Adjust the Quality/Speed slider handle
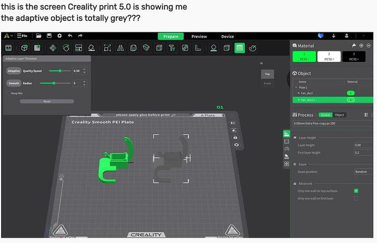 pyautogui.click(x=60, y=71)
